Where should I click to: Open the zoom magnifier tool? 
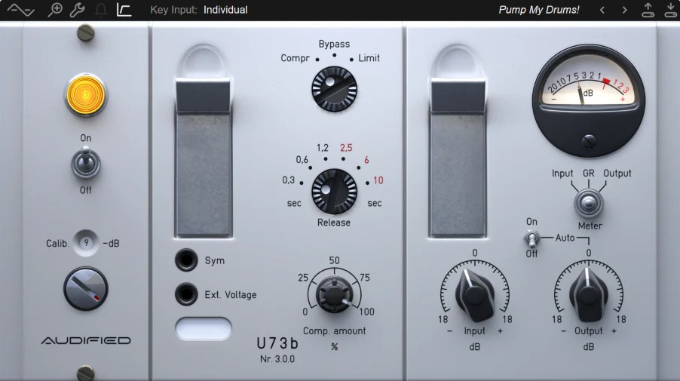click(55, 10)
